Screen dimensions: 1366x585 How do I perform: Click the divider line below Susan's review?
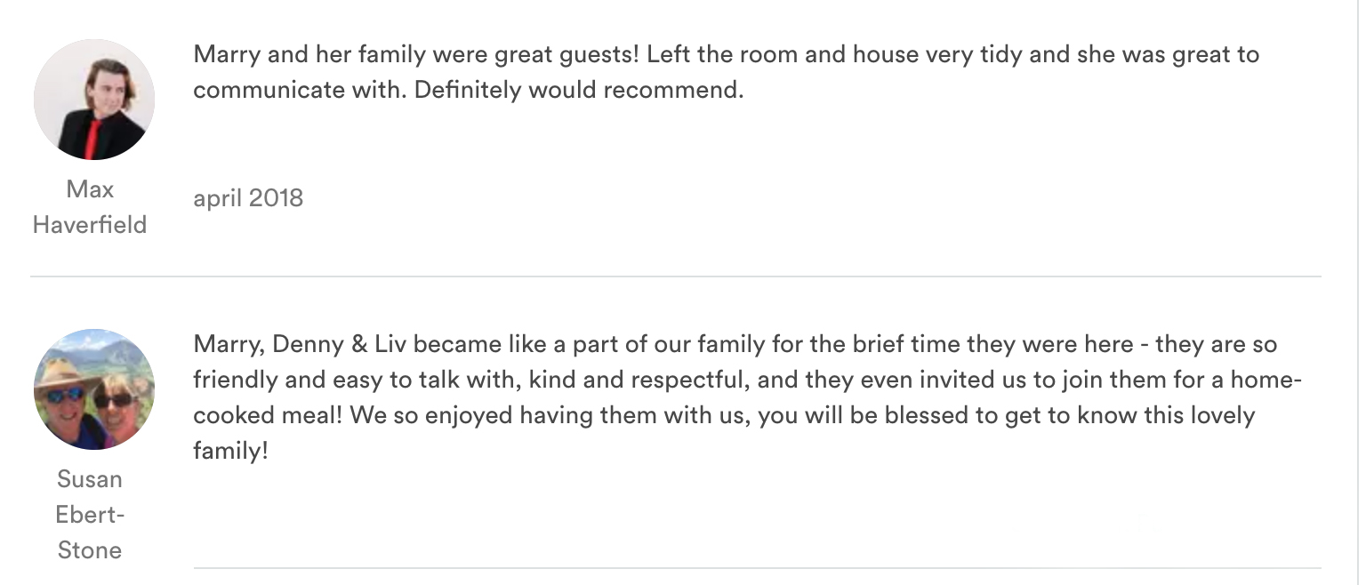tap(756, 567)
